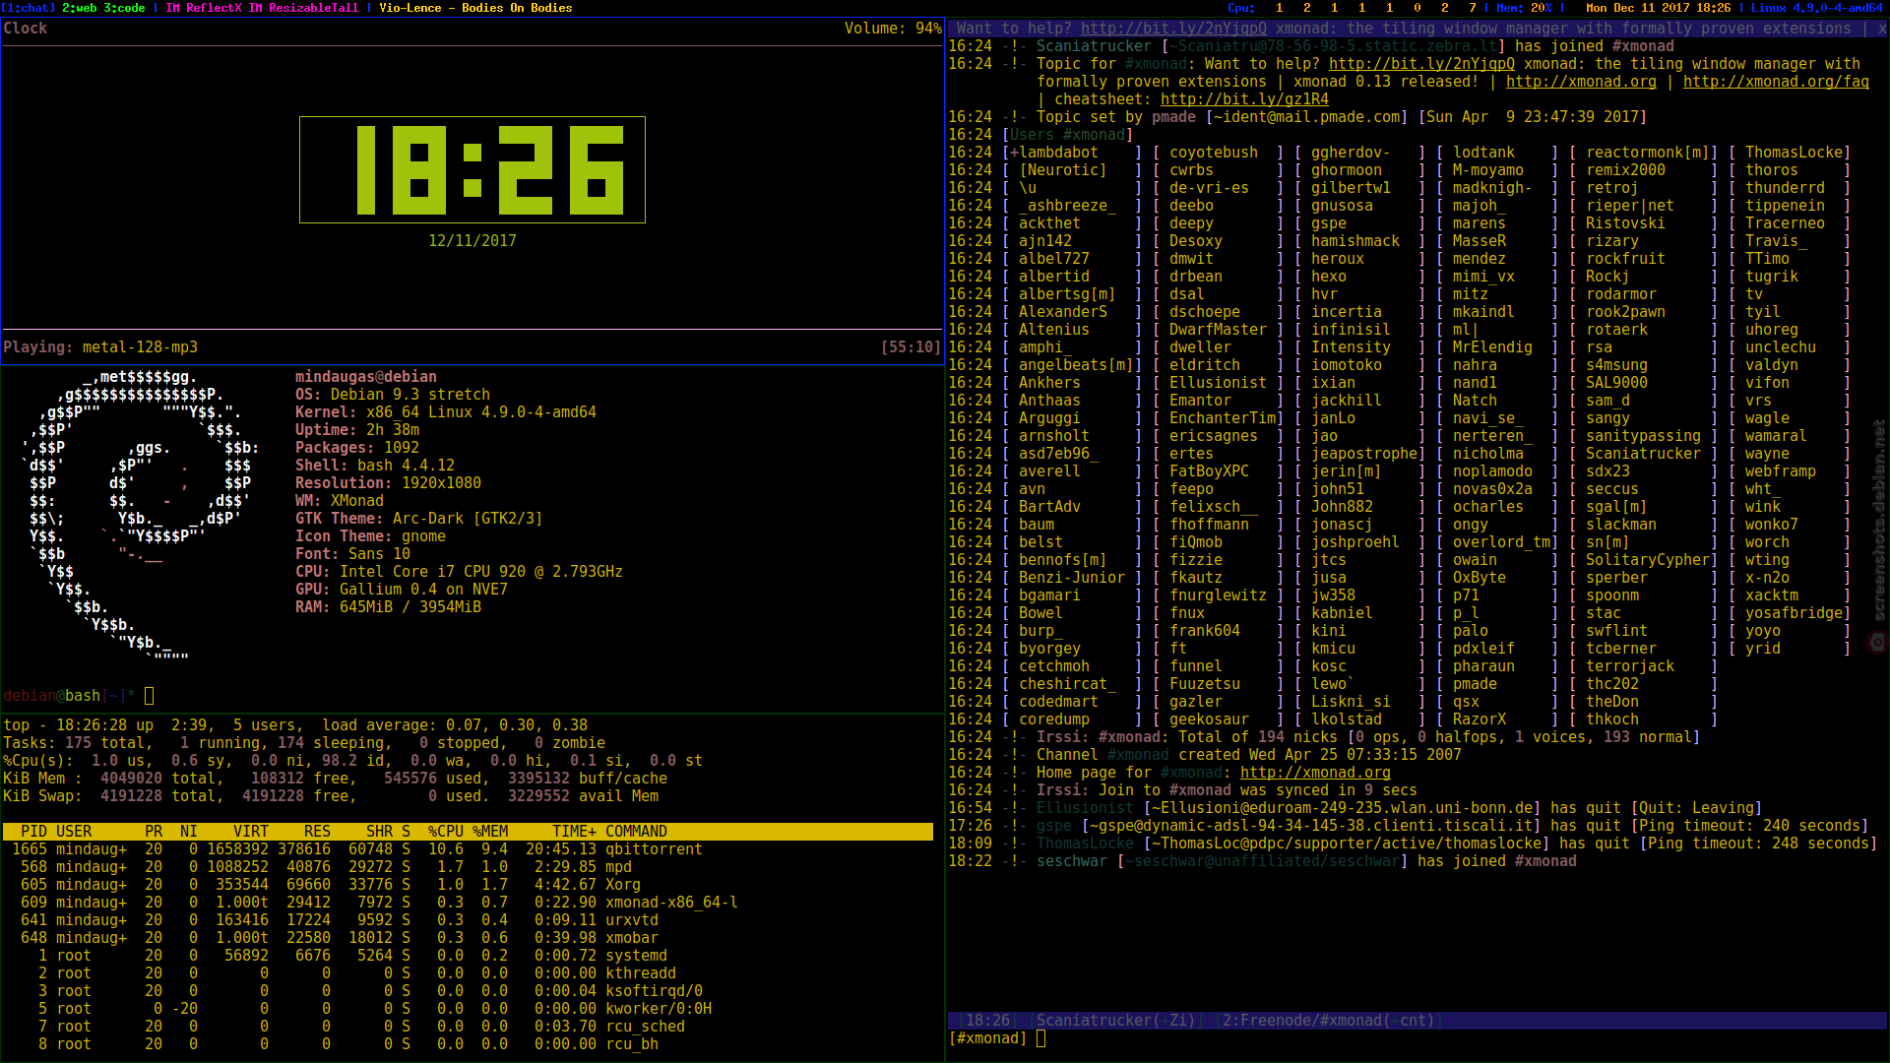Click the nick DwarfMaster in users list
The height and width of the screenshot is (1063, 1890).
[x=1218, y=330]
